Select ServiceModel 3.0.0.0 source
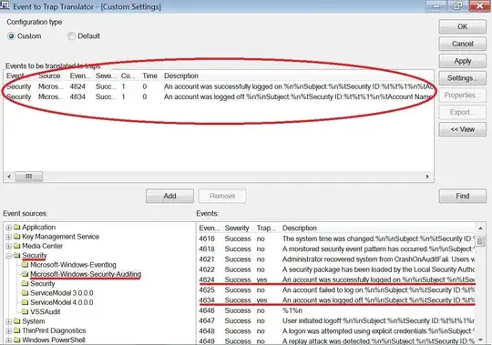This screenshot has height=345, width=492. (x=62, y=293)
